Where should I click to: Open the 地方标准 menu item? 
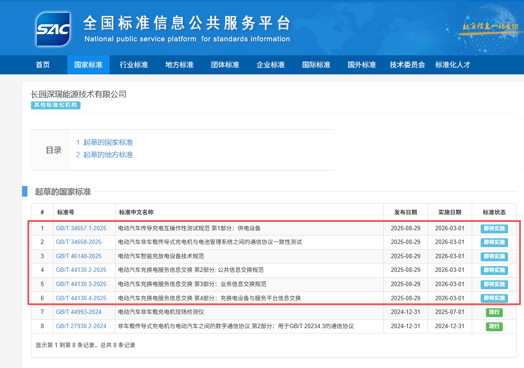tap(179, 65)
